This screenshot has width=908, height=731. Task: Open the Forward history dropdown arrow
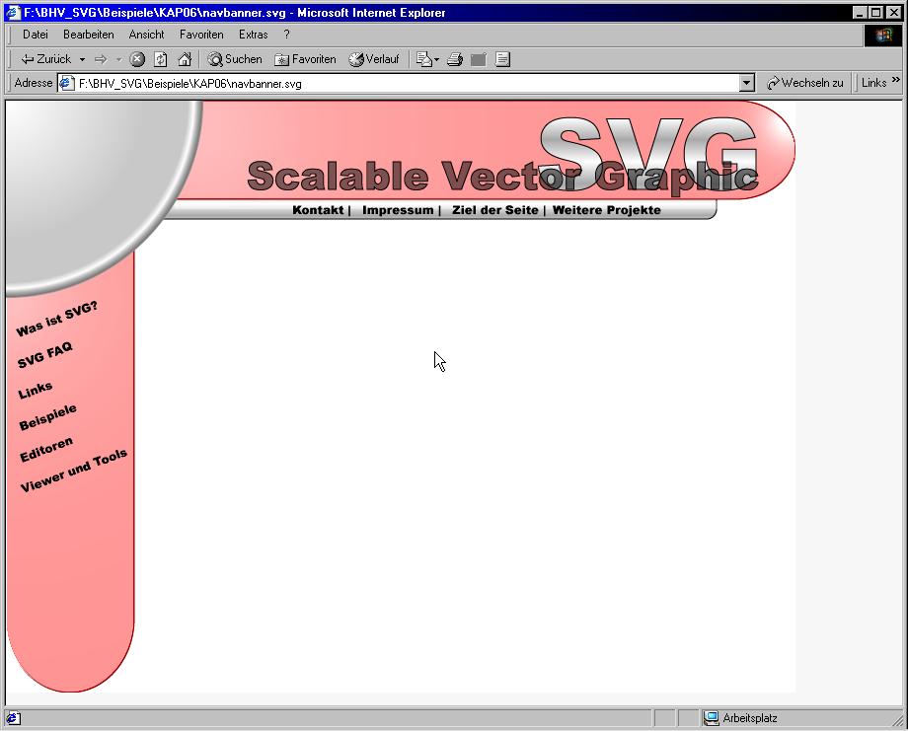coord(118,59)
